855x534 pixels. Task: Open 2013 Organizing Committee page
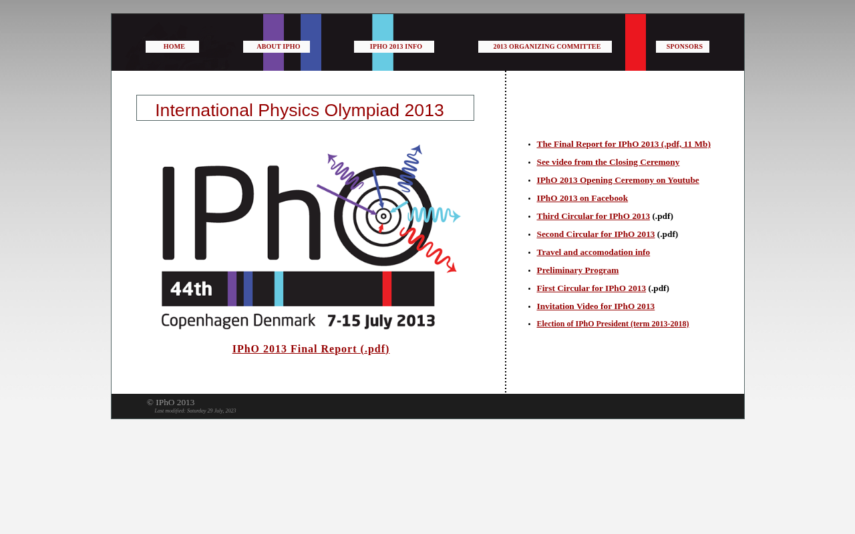coord(545,47)
